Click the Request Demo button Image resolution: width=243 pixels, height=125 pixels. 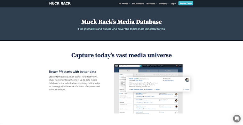[186, 4]
